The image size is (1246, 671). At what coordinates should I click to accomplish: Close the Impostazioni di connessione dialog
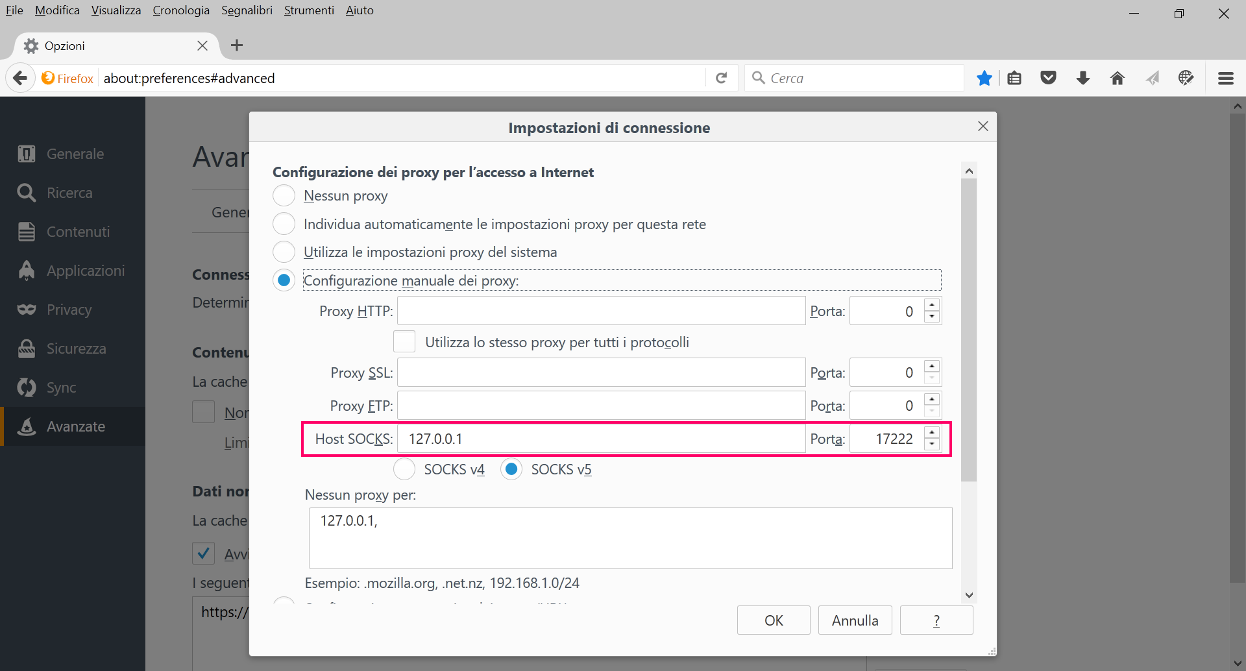pos(983,127)
